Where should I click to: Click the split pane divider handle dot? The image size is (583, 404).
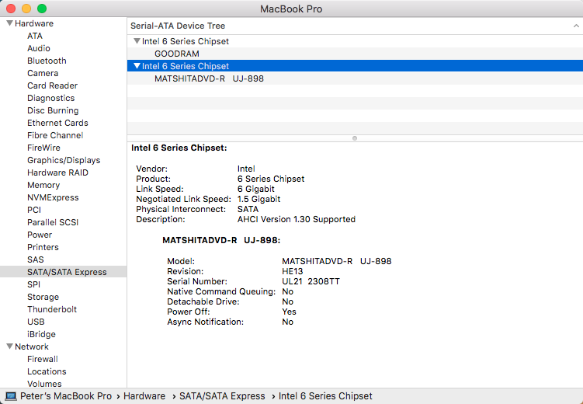click(355, 138)
